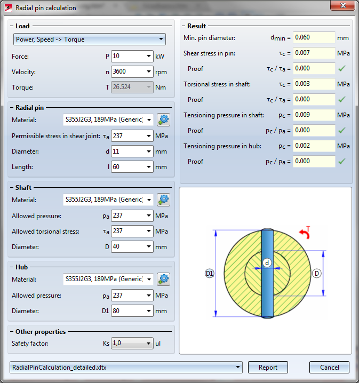Image resolution: width=359 pixels, height=383 pixels.
Task: Open the Shaft Material dropdown
Action: coord(149,200)
